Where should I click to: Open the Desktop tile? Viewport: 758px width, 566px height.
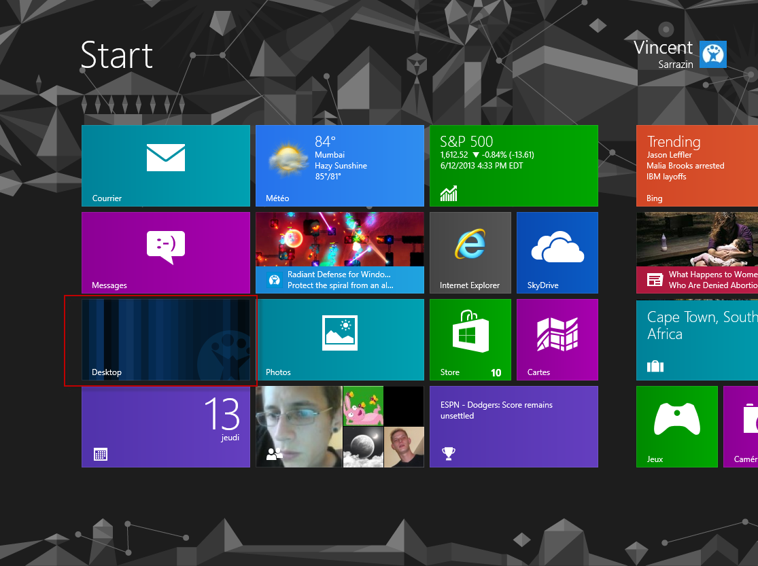pyautogui.click(x=166, y=339)
